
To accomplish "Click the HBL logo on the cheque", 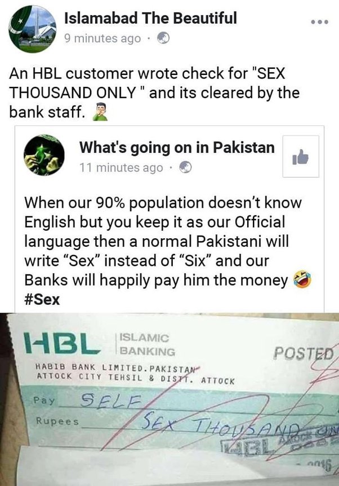I will pos(62,343).
